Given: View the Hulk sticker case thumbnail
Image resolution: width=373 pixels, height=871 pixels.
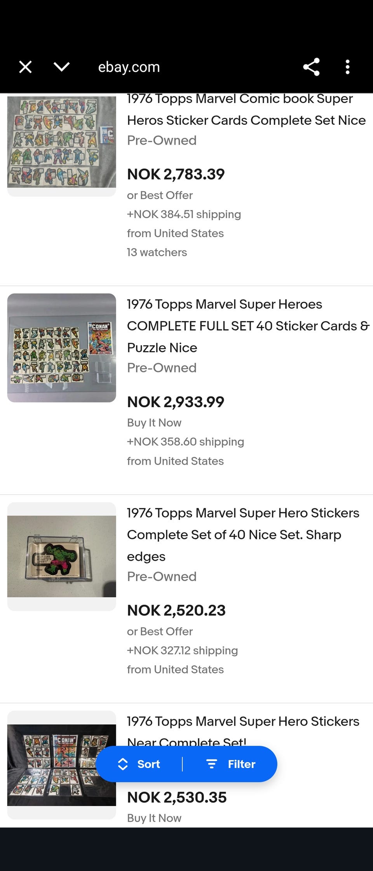Looking at the screenshot, I should [x=62, y=556].
